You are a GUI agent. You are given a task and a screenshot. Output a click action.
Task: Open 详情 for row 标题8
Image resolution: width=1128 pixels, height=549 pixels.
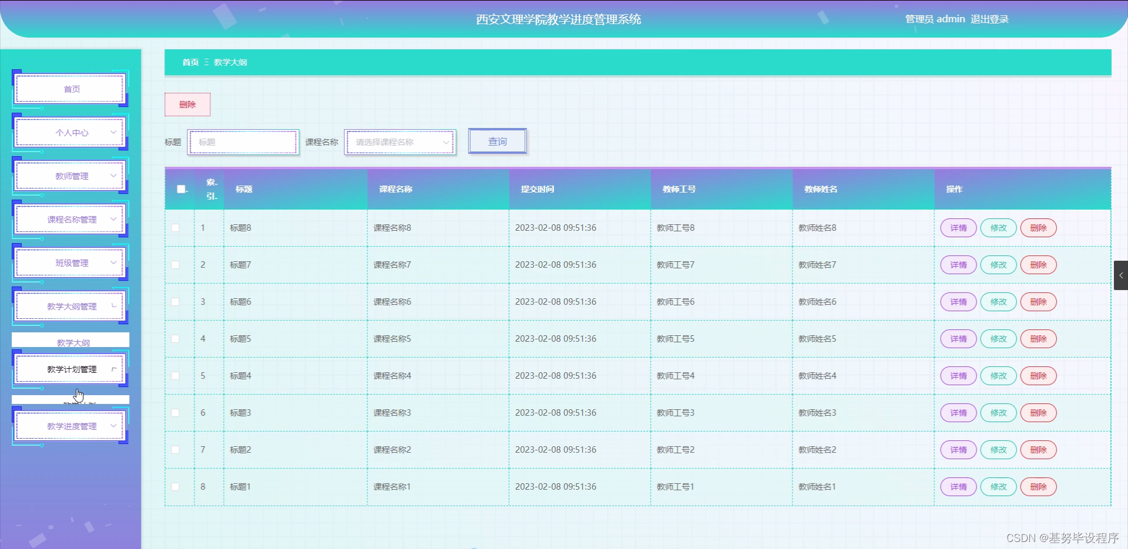958,228
